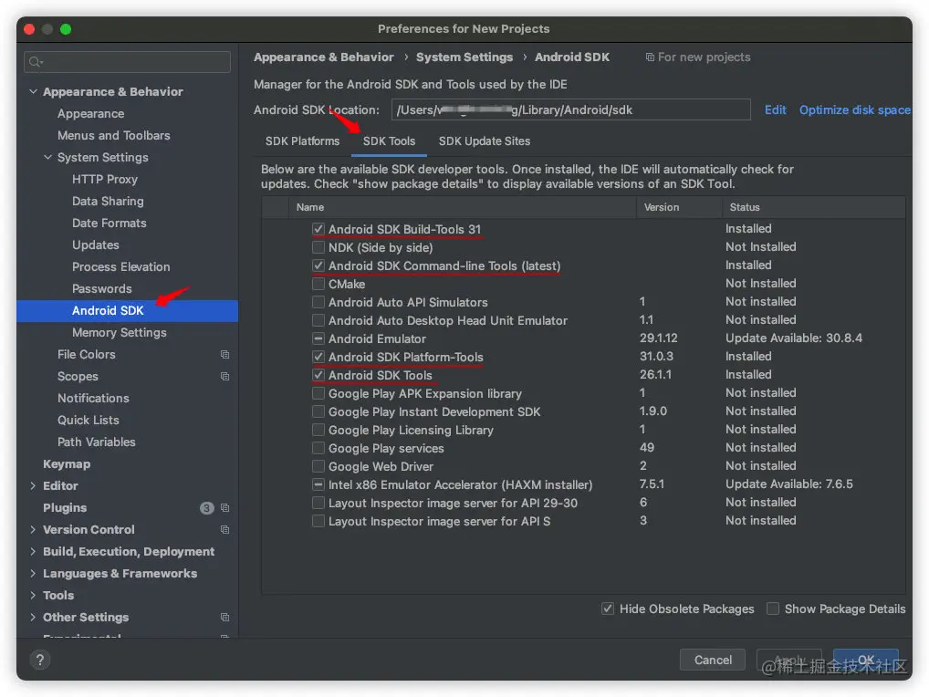Image resolution: width=929 pixels, height=697 pixels.
Task: Select Passwords settings page
Action: click(x=102, y=289)
